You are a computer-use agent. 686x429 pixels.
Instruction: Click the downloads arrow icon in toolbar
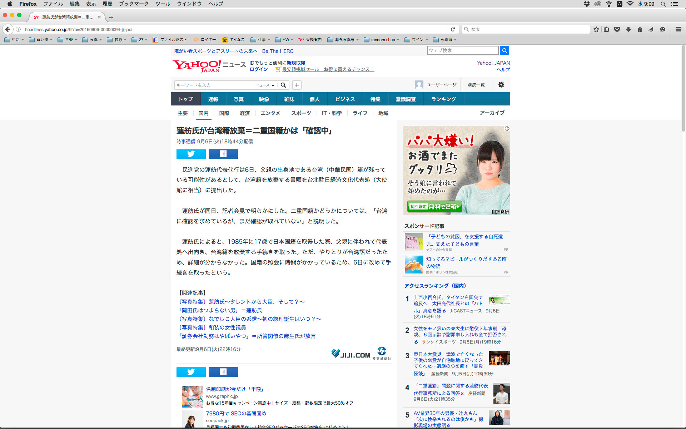pyautogui.click(x=628, y=29)
